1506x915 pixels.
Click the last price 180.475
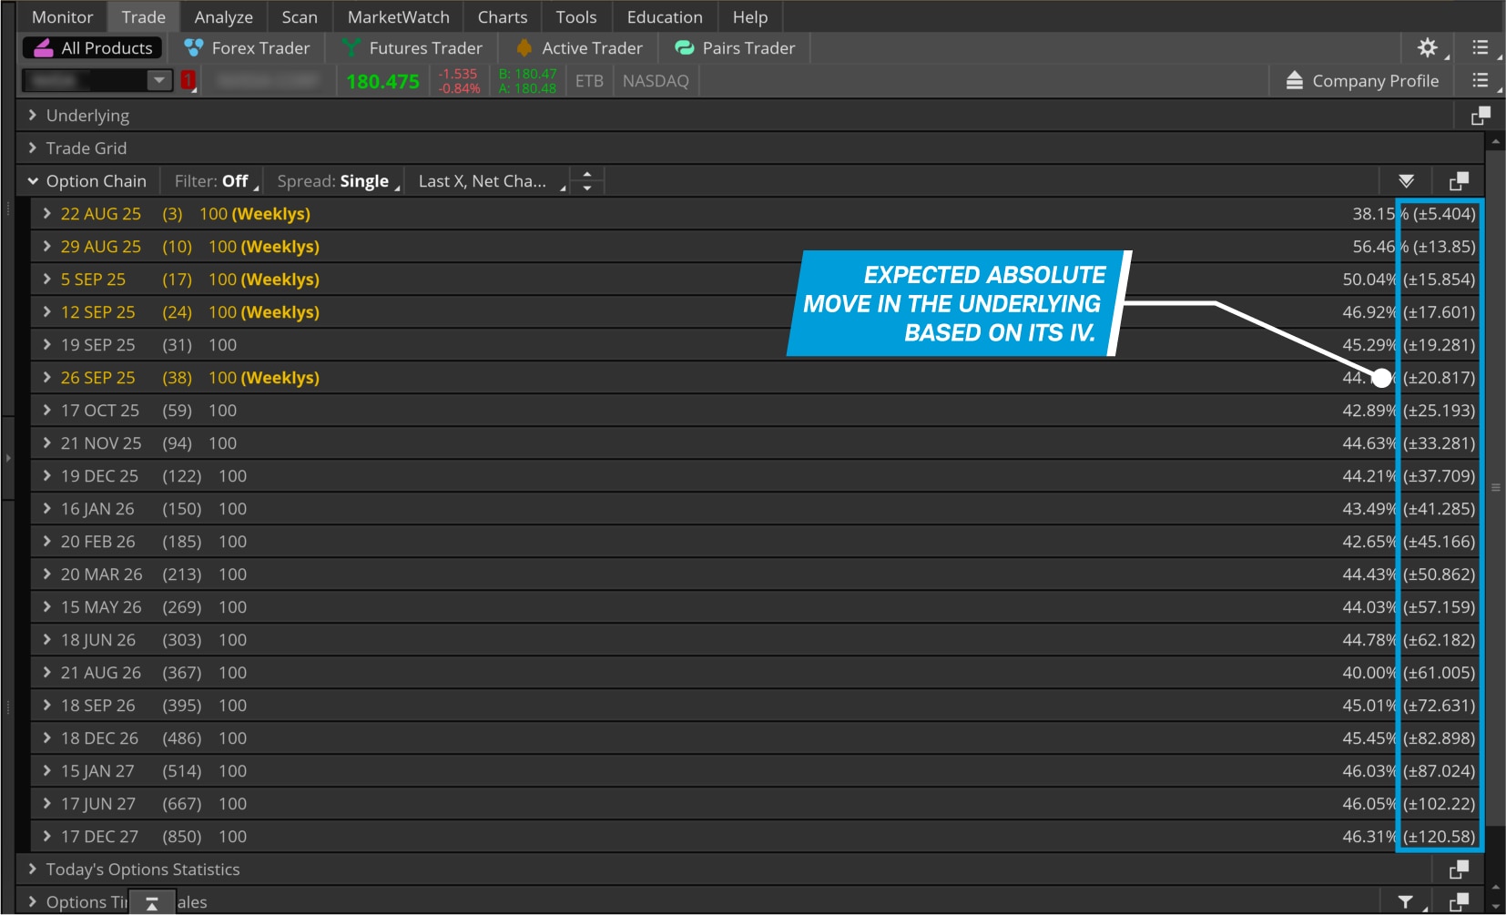pos(382,81)
